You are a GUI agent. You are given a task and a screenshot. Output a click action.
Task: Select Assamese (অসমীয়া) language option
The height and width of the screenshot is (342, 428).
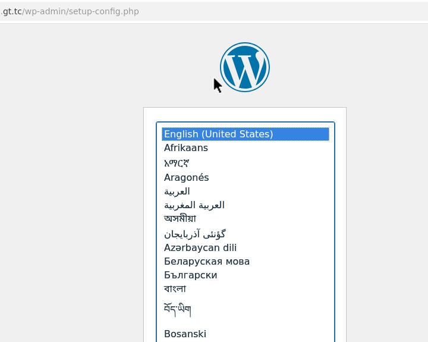(180, 219)
